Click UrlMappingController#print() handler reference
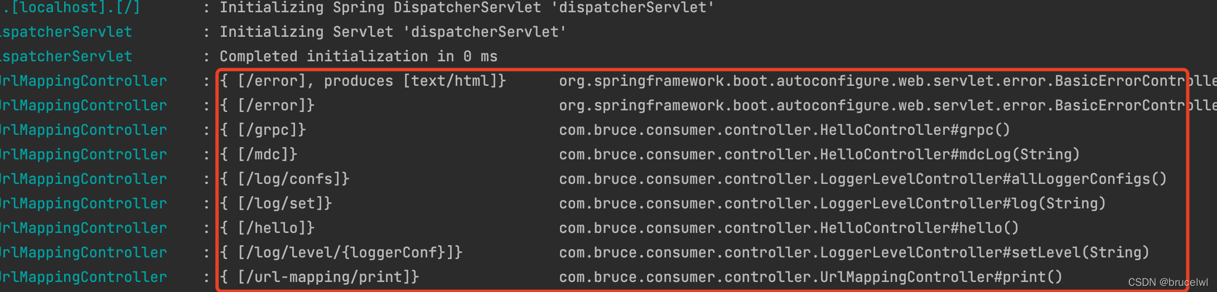The height and width of the screenshot is (292, 1217). (x=810, y=278)
